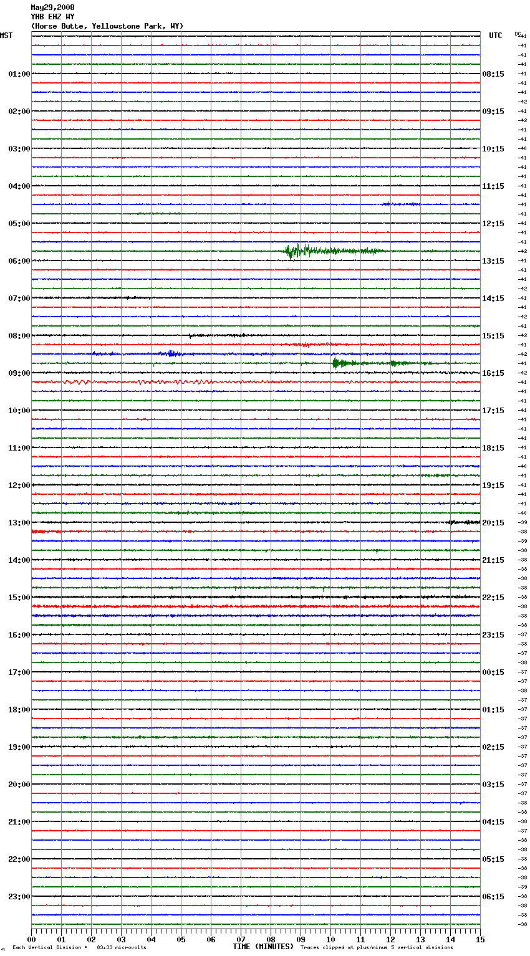
Task: Select the 09:00 MST row label
Action: pos(19,373)
